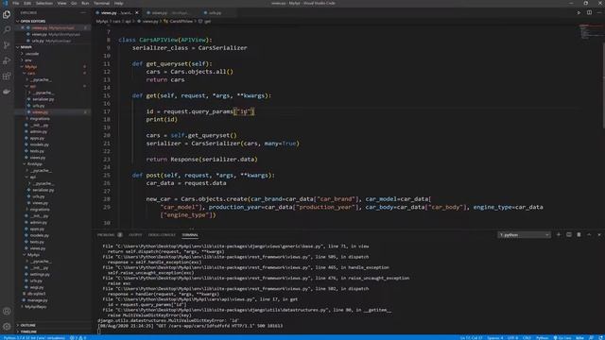Click Kite status bar item
Image resolution: width=605 pixels, height=340 pixels.
579,338
